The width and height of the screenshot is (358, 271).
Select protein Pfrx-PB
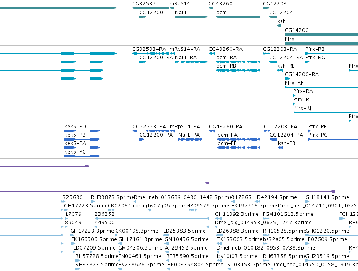pos(318,127)
